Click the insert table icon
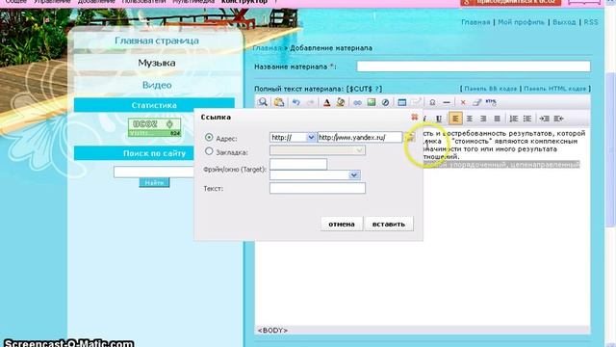616x347 pixels. click(402, 102)
